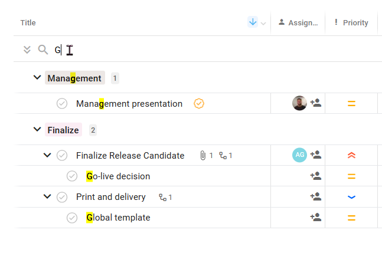
Task: Click add-assignee icon for Go-live decision
Action: [316, 176]
